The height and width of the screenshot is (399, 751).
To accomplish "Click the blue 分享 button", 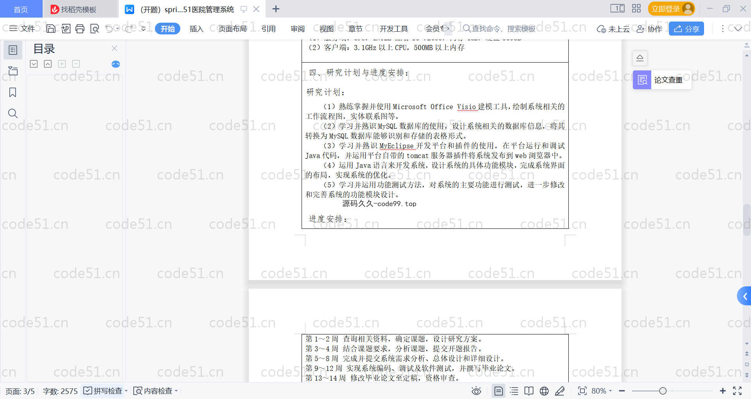I will point(686,29).
